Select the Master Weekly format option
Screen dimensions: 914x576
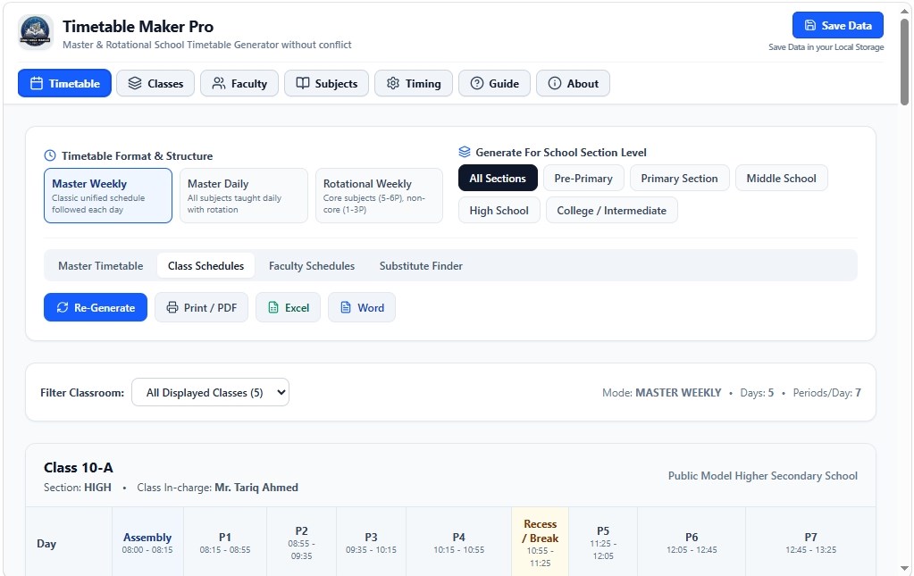pyautogui.click(x=108, y=196)
